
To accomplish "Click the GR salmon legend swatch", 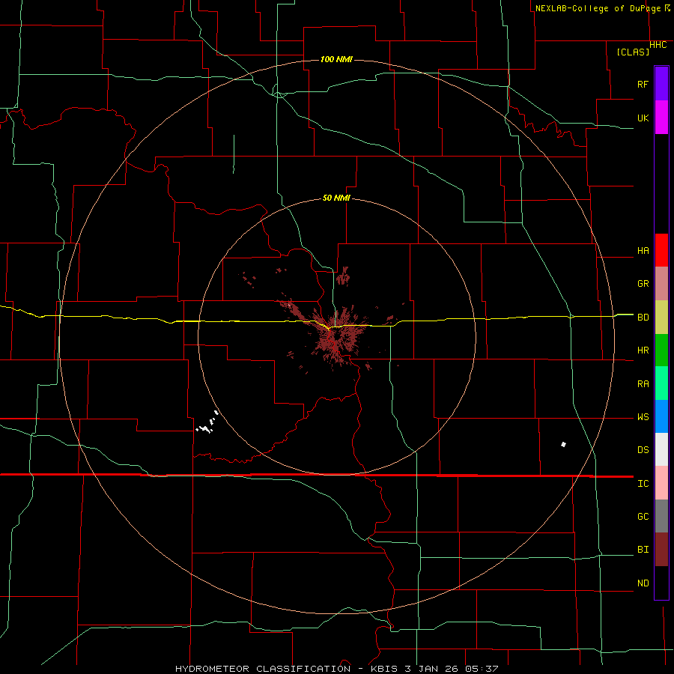I will [661, 284].
